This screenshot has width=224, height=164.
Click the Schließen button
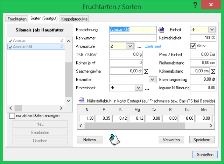[205, 155]
